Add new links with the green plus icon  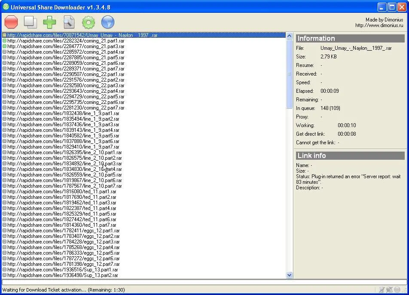coord(49,22)
